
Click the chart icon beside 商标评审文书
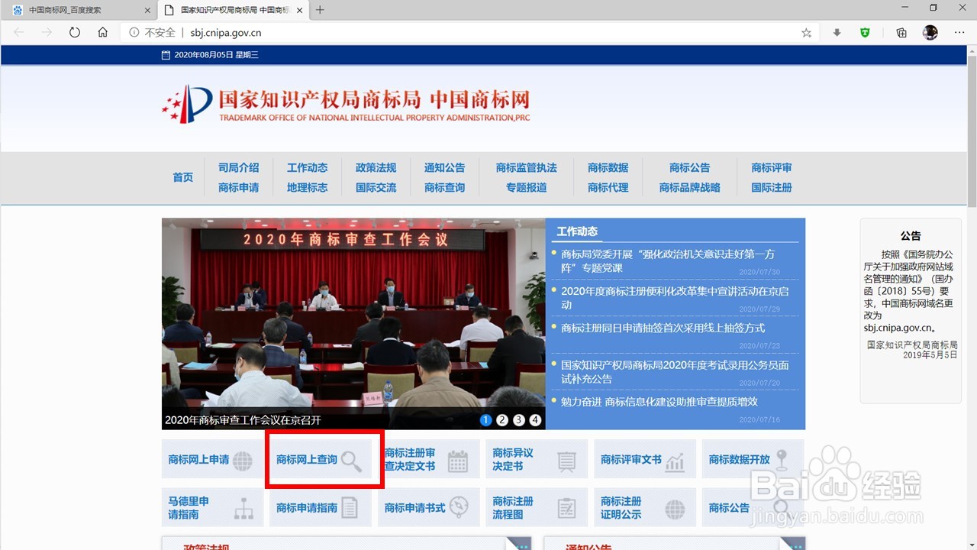point(675,461)
